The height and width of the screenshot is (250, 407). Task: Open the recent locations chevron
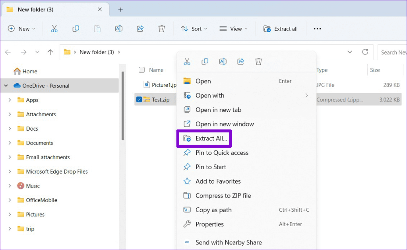point(37,52)
